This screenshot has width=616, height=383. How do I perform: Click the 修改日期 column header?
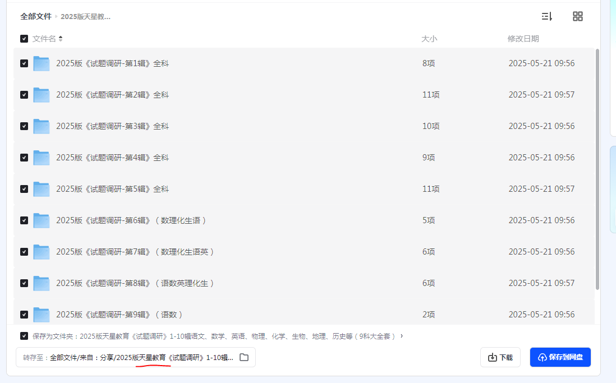(x=523, y=39)
